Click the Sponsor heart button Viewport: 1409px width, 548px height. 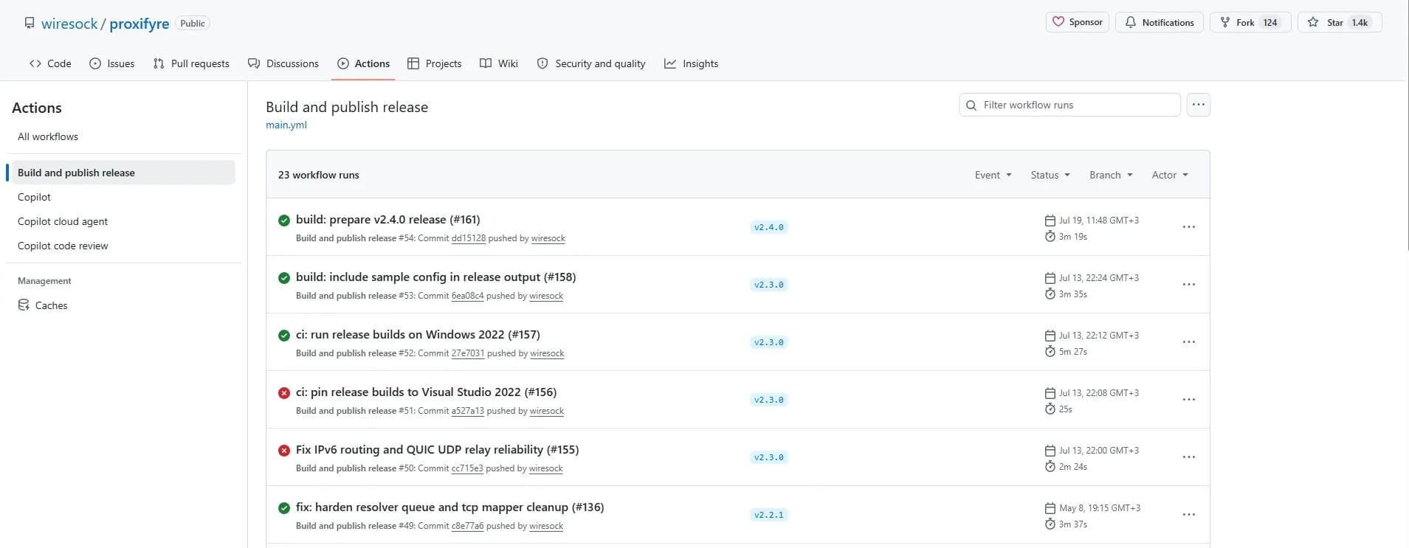[1077, 22]
